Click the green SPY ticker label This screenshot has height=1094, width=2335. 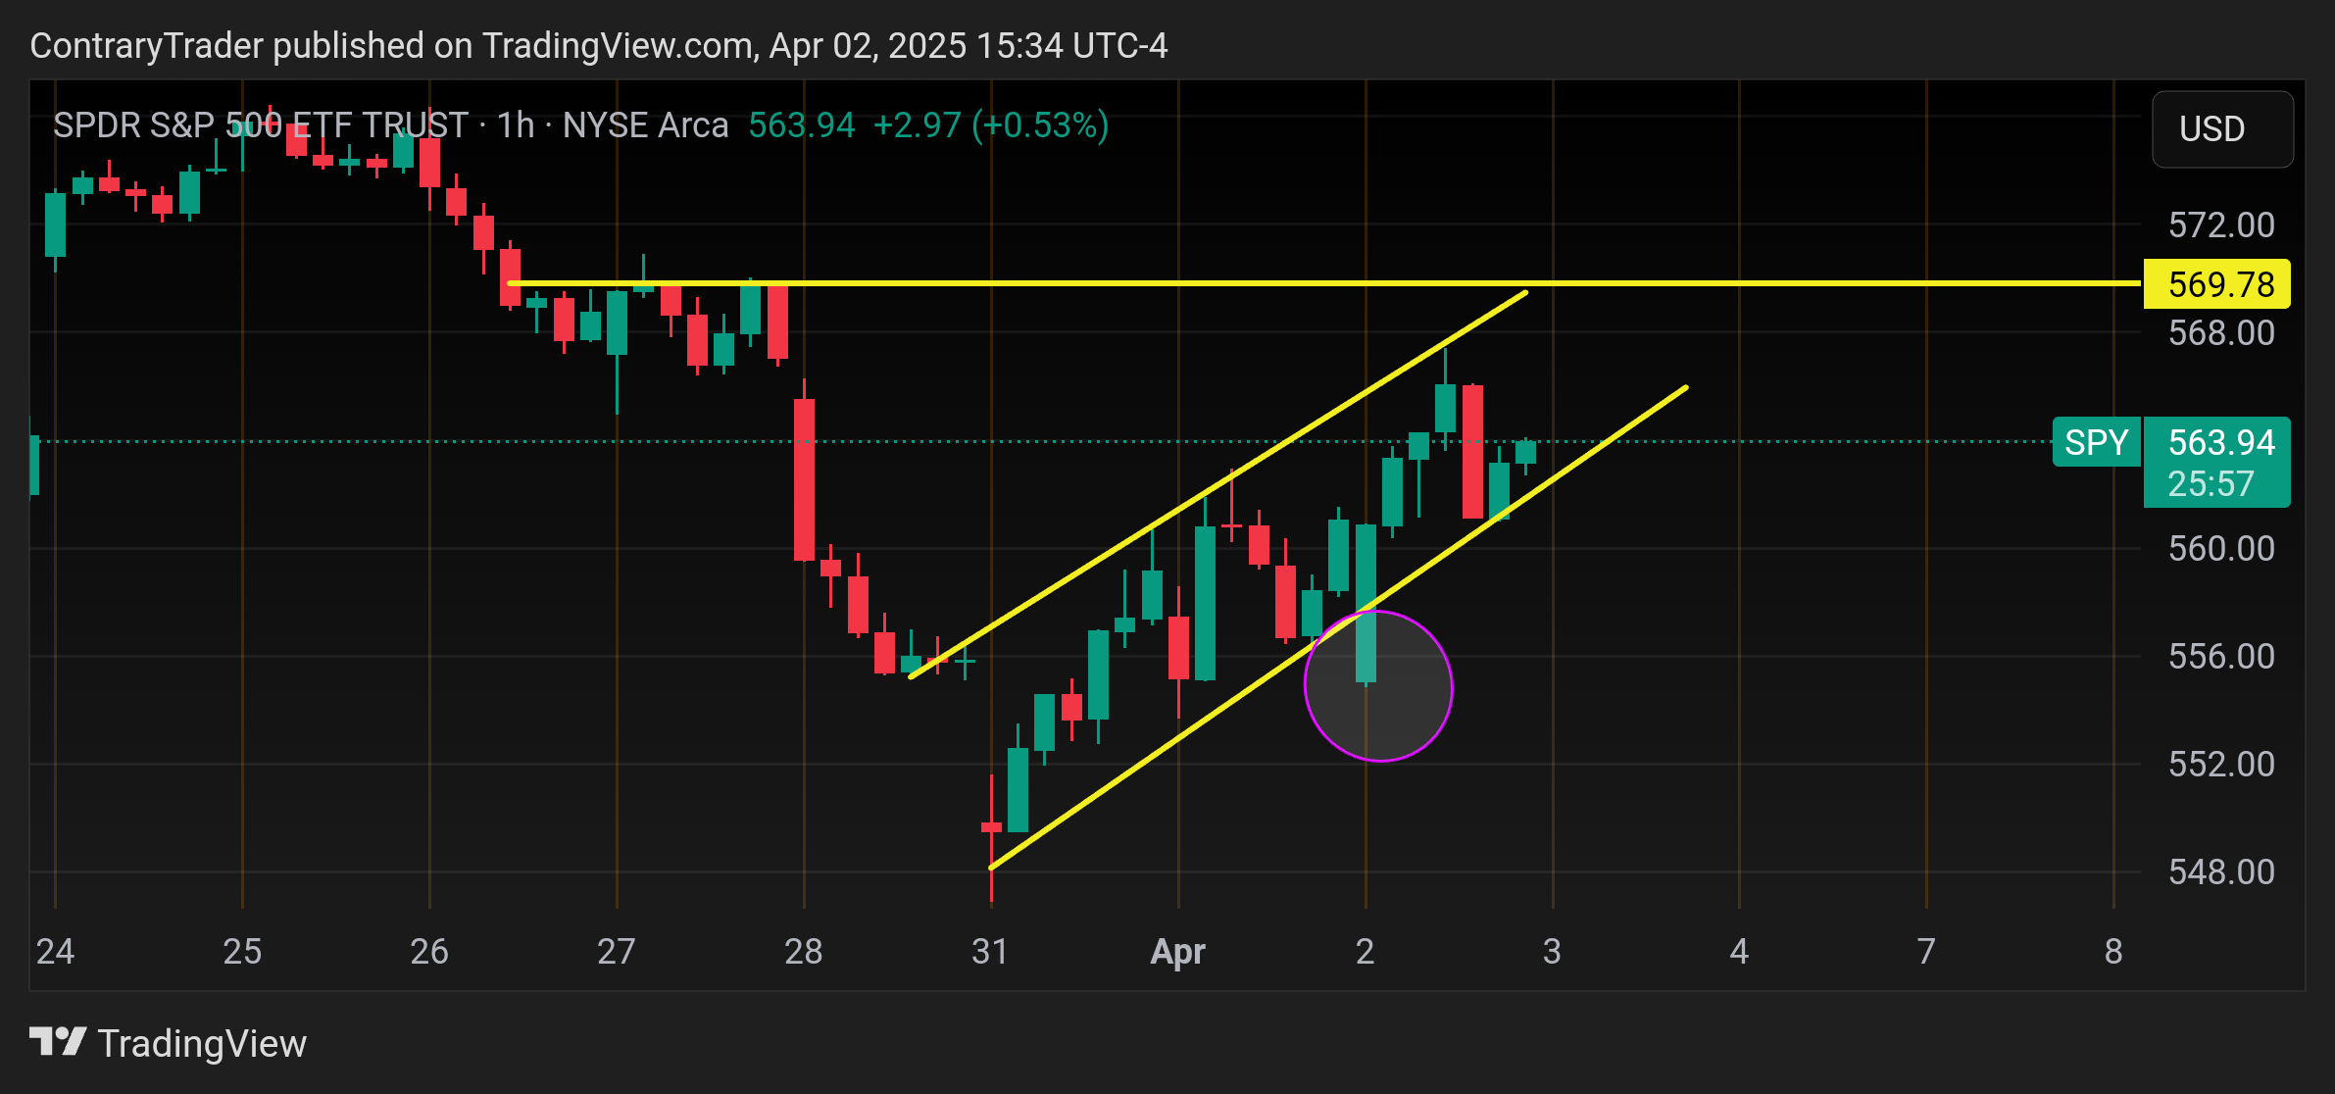click(2096, 442)
